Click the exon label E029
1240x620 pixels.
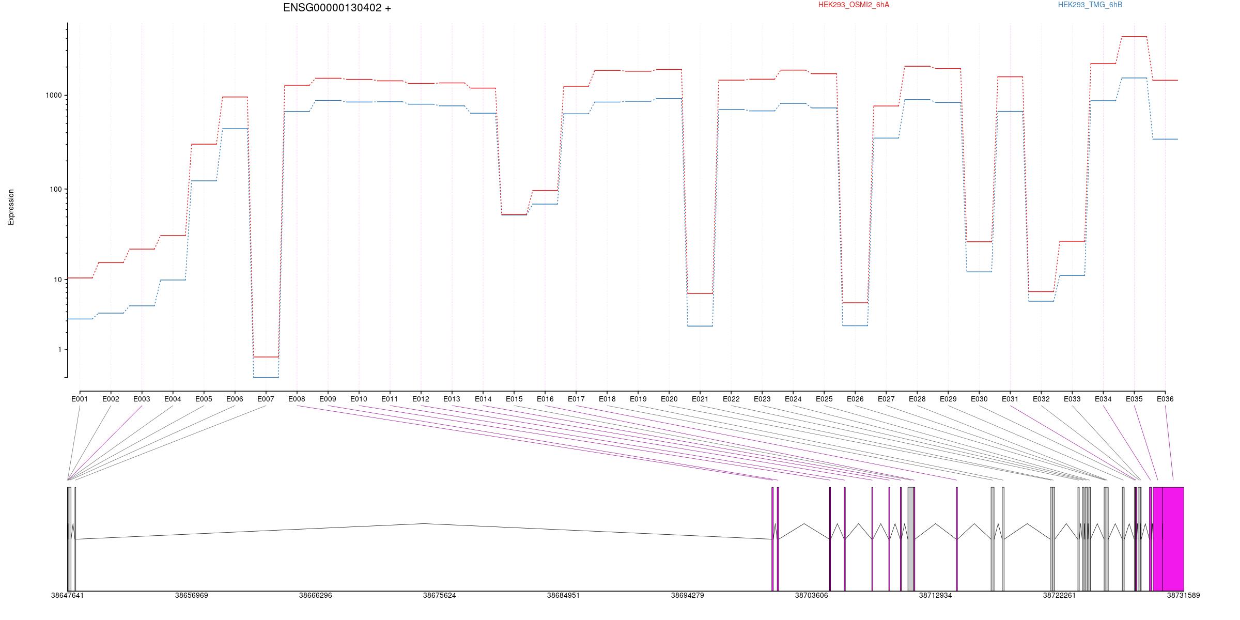click(948, 399)
